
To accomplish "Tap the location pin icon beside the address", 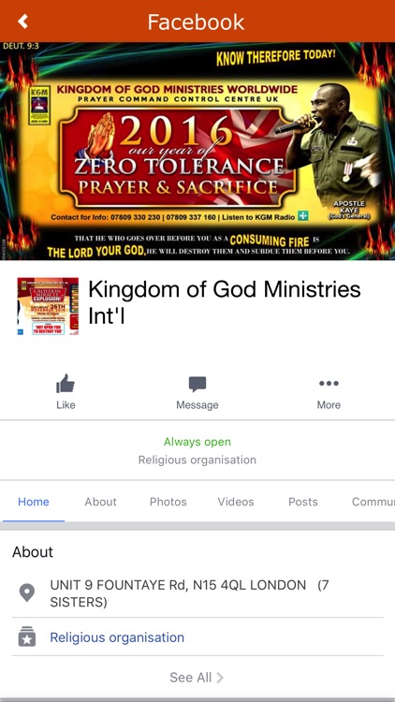I will click(27, 592).
